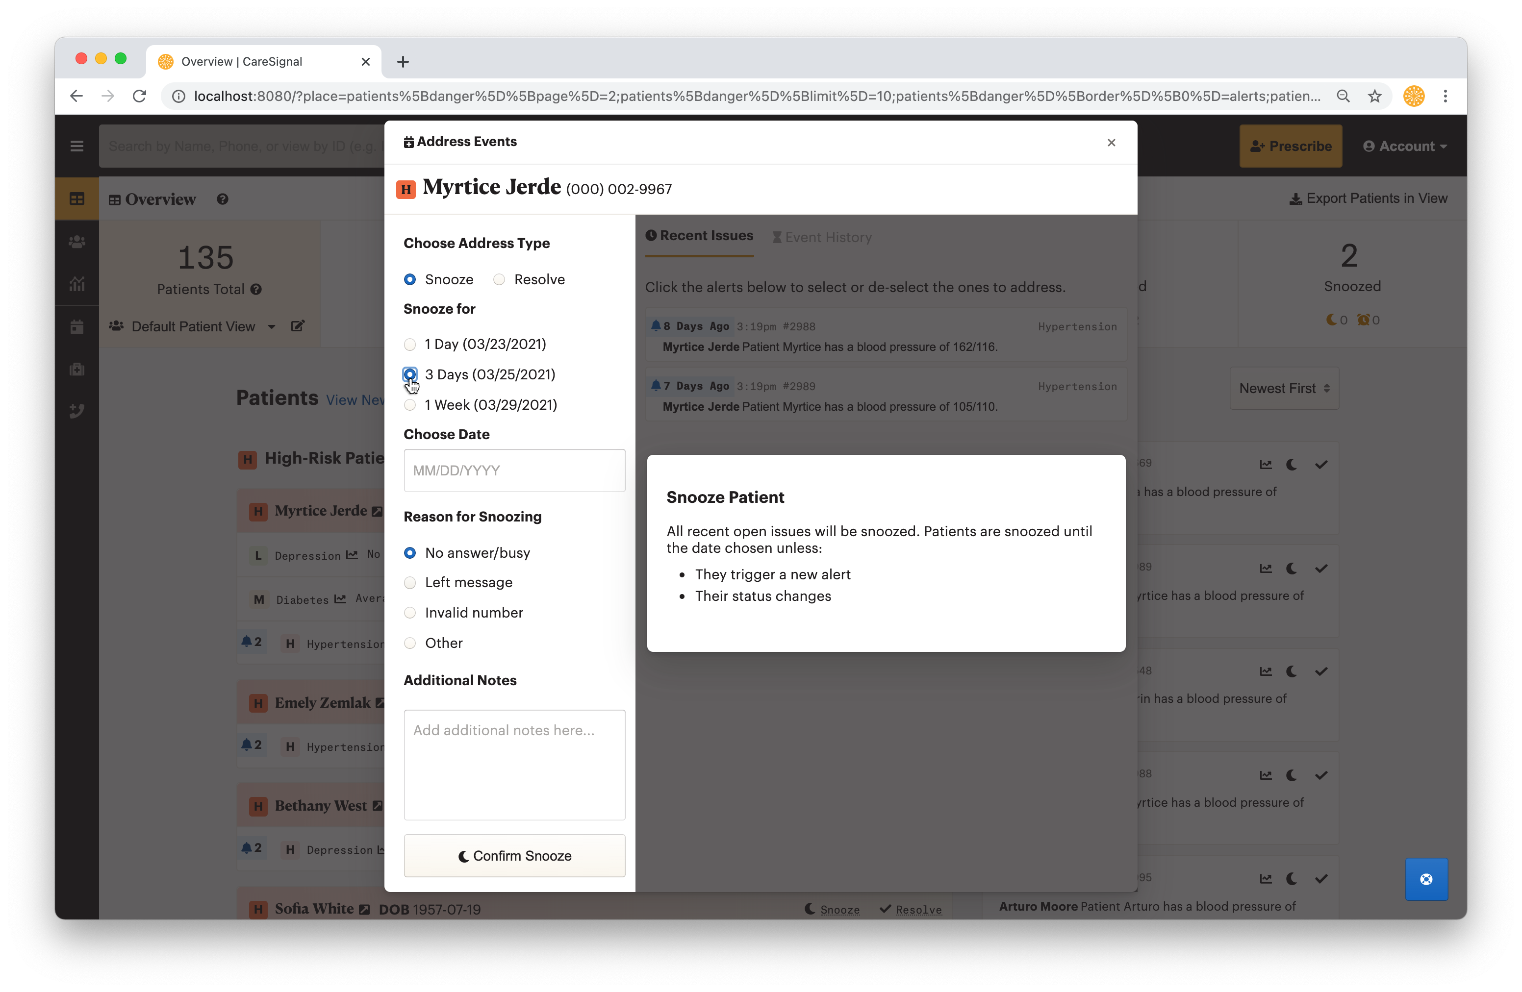Open the hamburger sidebar menu
Viewport: 1522px width, 992px height.
click(x=77, y=147)
